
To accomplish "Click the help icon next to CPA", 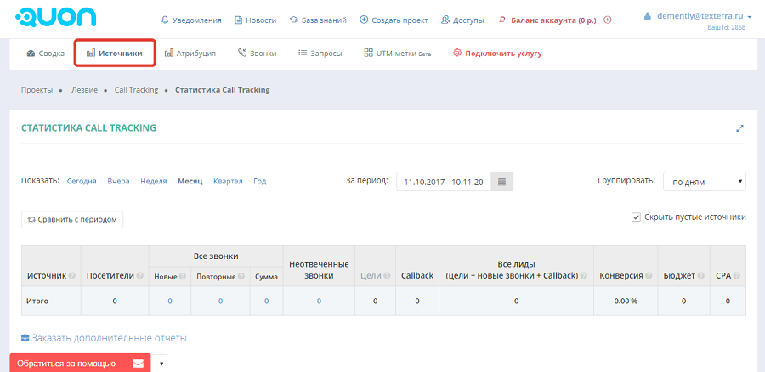I will pyautogui.click(x=737, y=276).
